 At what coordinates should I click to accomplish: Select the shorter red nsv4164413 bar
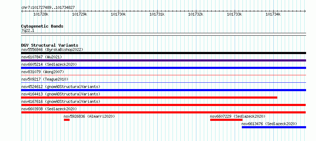click(149, 98)
